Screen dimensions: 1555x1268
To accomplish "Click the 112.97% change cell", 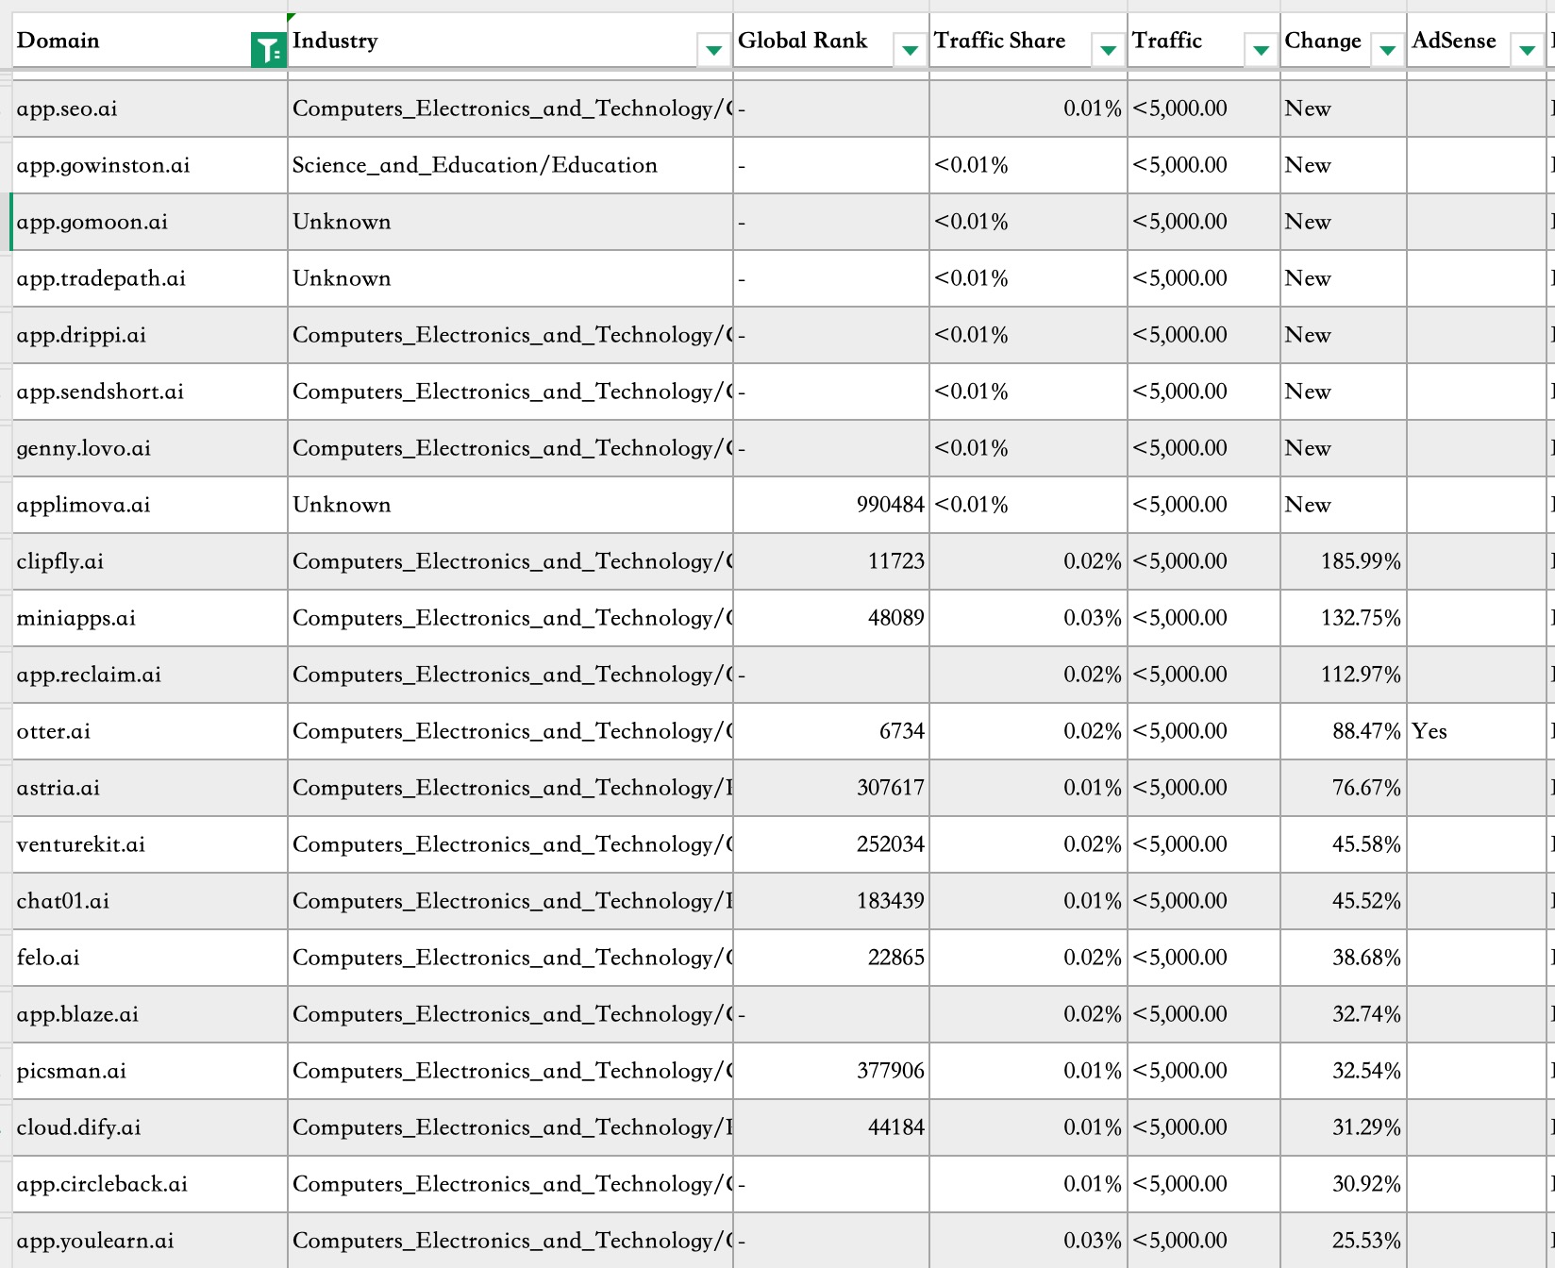I will point(1344,675).
